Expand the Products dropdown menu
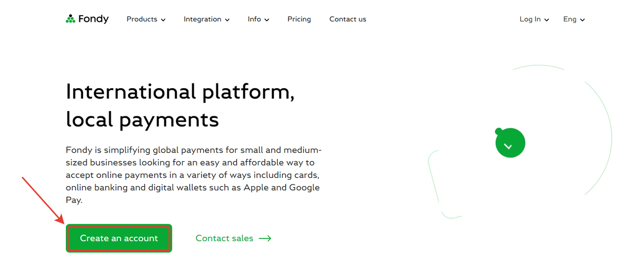 tap(146, 19)
